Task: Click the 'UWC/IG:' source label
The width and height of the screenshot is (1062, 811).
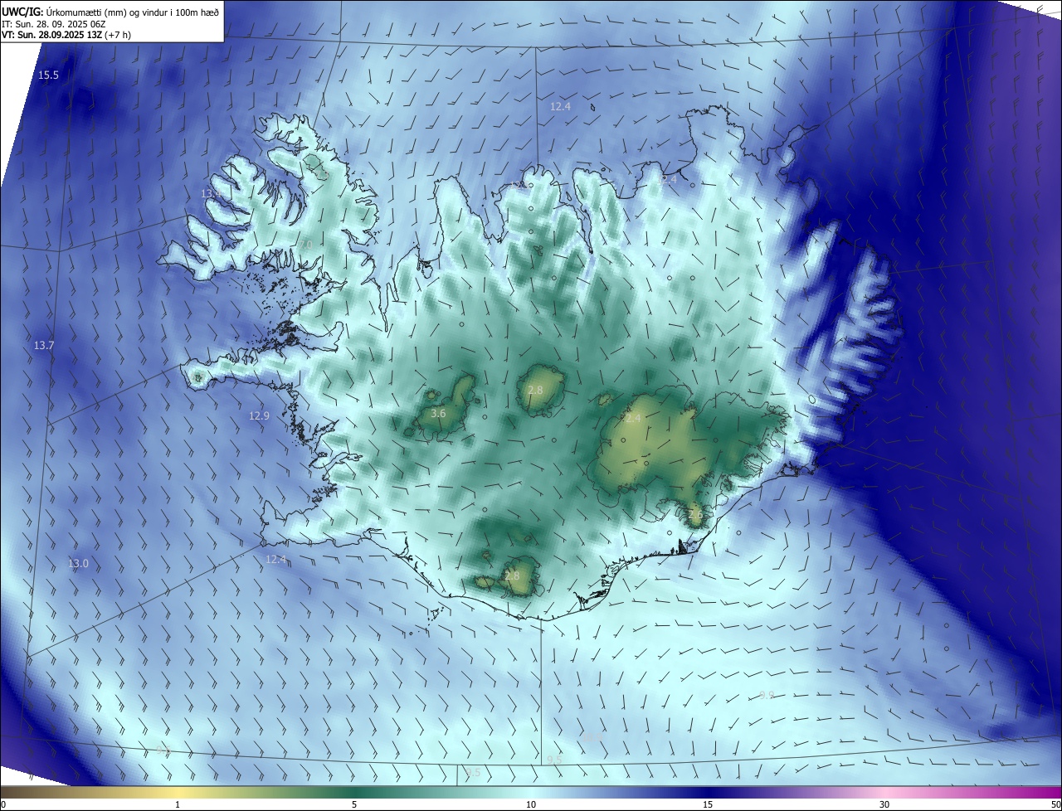Action: (22, 12)
